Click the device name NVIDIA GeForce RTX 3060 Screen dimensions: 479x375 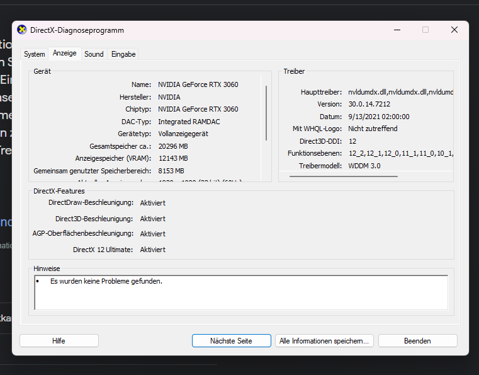[198, 84]
